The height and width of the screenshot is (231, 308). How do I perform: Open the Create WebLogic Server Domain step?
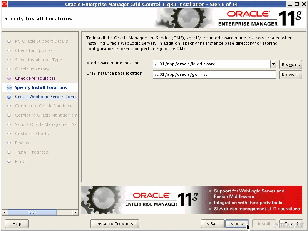(47, 97)
